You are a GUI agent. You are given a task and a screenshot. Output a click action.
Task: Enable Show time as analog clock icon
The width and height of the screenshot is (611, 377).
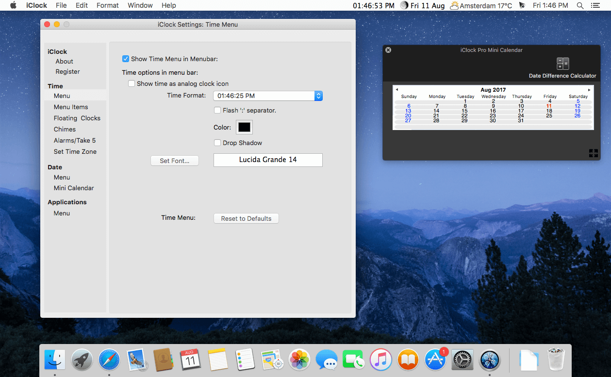click(x=132, y=83)
